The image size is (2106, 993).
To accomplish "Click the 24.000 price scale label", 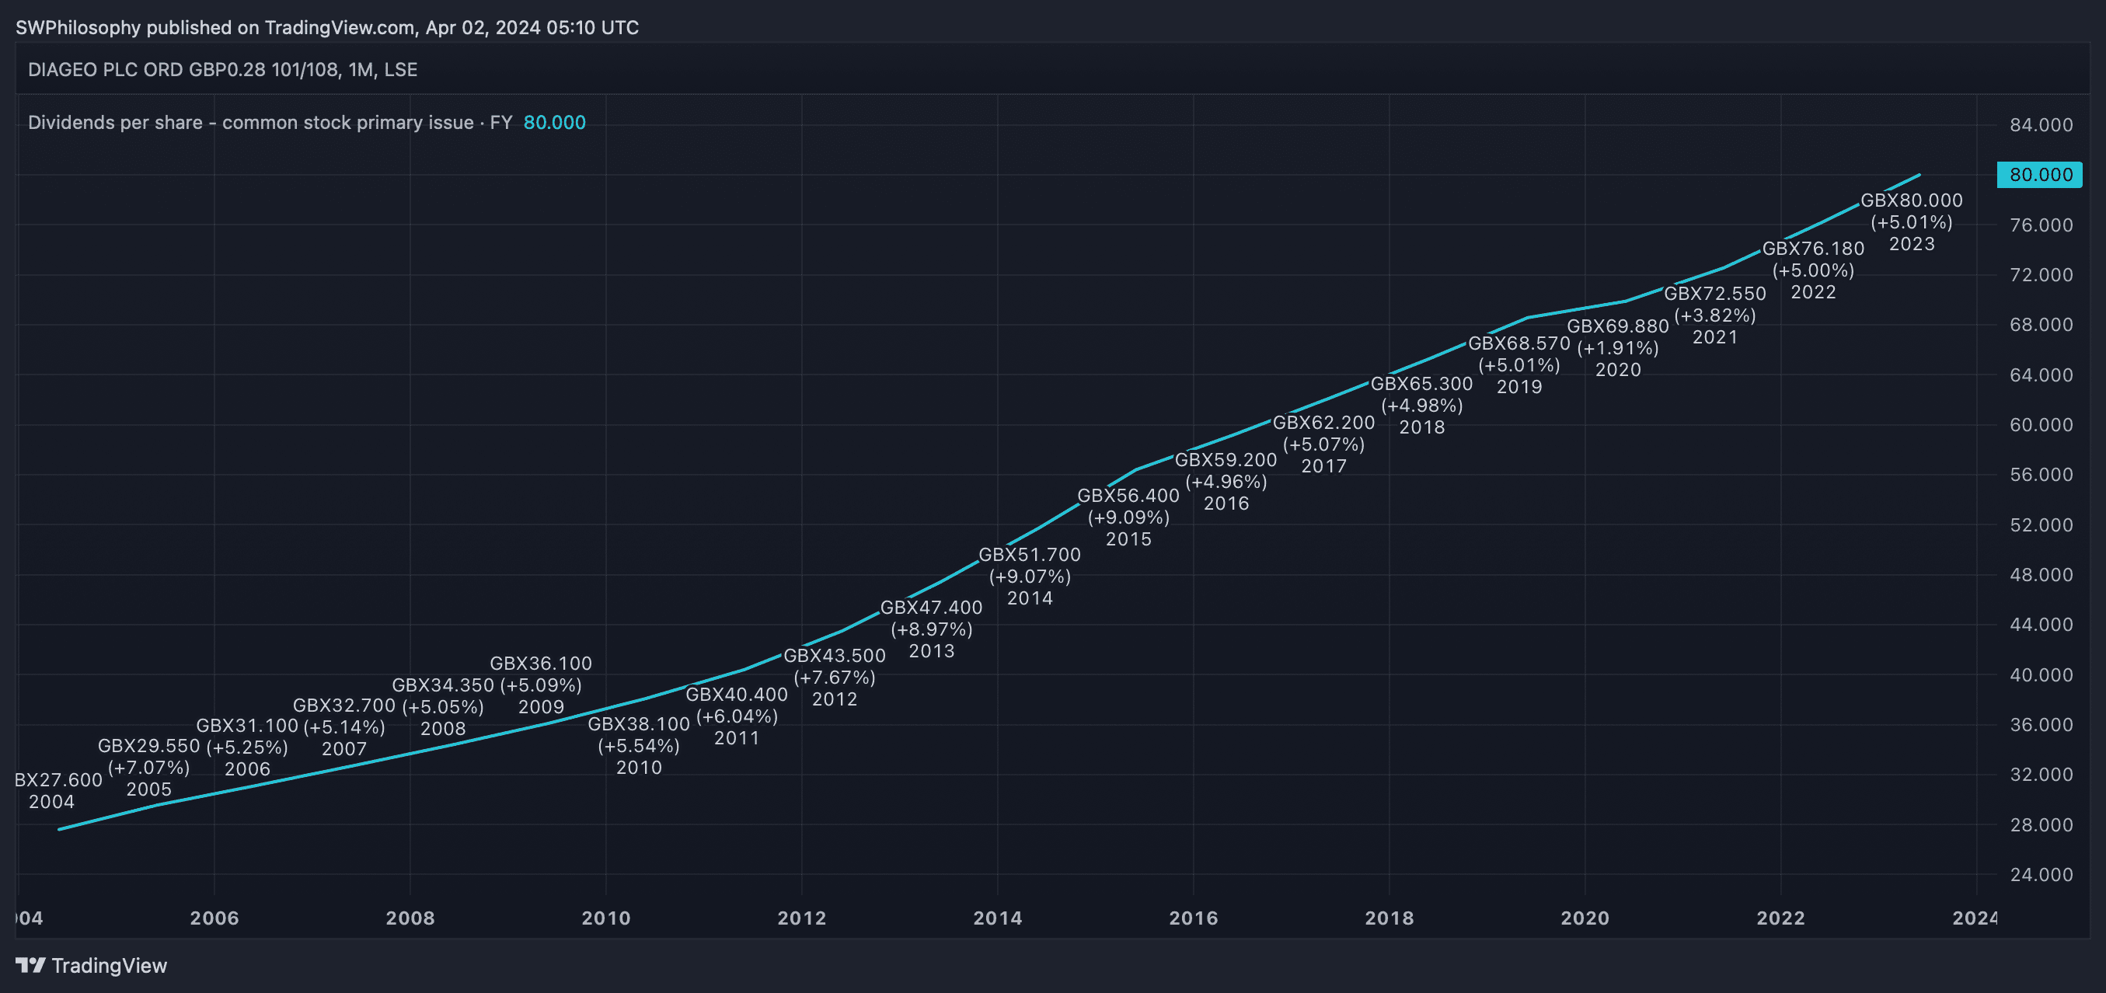I will click(2041, 874).
